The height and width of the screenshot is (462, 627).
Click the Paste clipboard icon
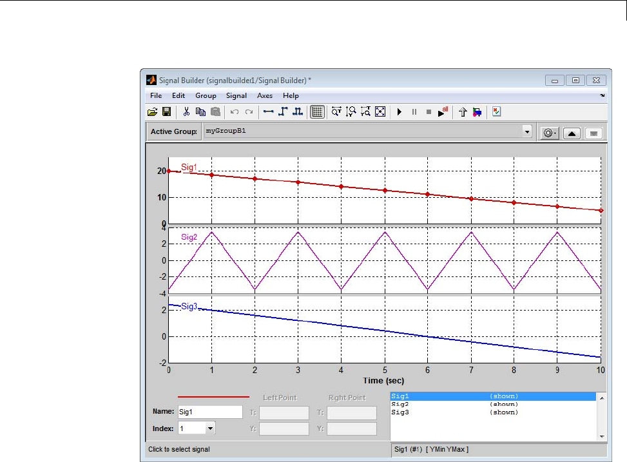[215, 112]
